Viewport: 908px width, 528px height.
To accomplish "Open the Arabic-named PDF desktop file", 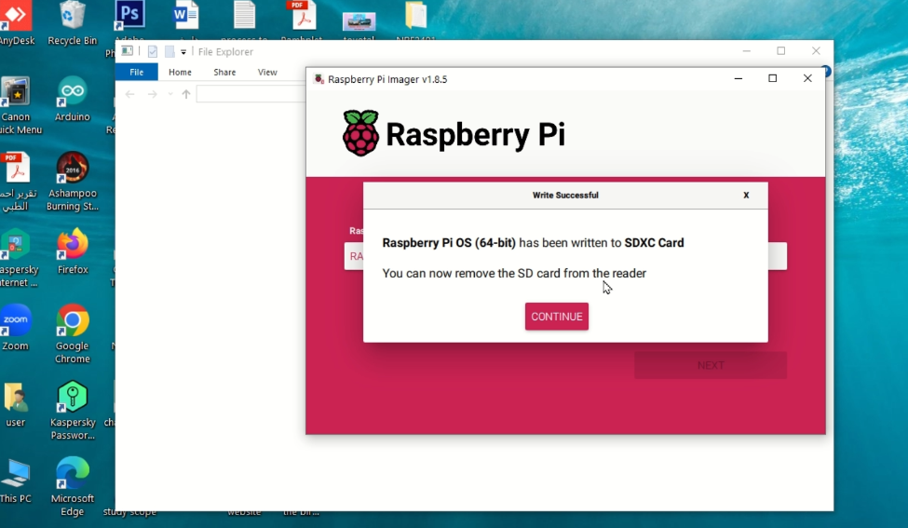I will click(16, 183).
